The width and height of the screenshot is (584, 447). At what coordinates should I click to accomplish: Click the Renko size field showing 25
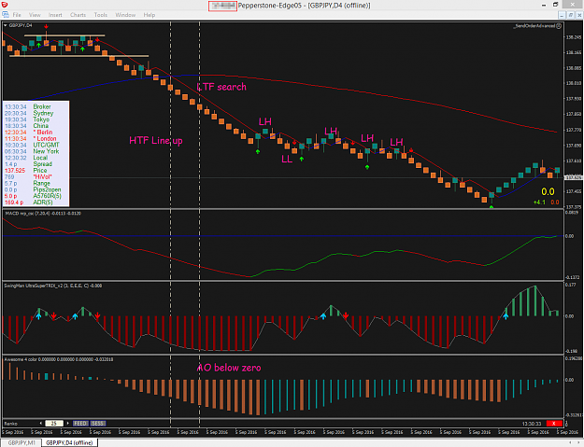(x=54, y=423)
